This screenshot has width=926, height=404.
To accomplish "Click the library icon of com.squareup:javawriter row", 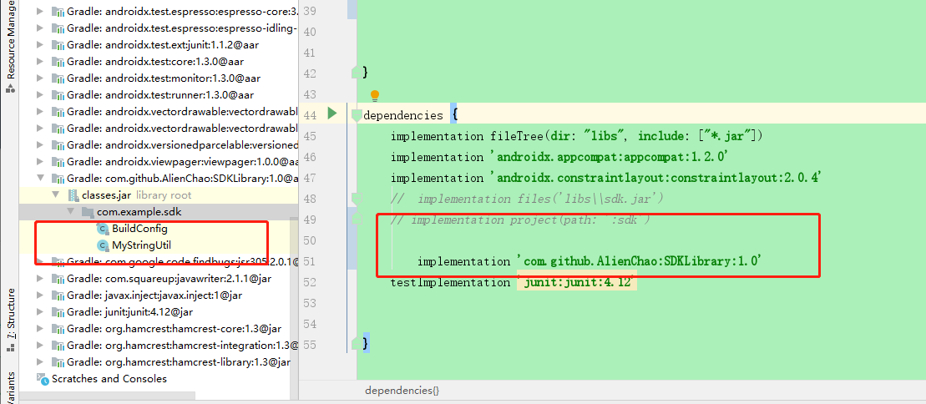I will [58, 278].
